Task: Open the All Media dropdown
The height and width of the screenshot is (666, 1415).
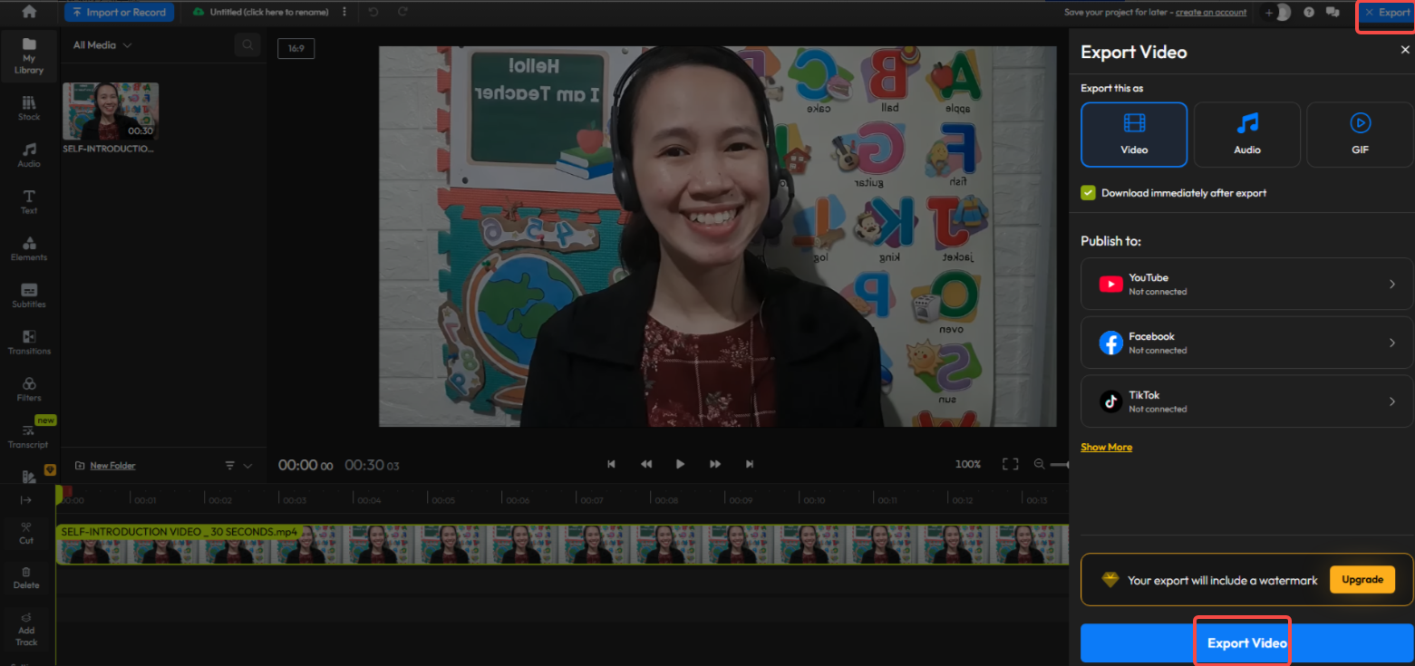Action: tap(100, 43)
